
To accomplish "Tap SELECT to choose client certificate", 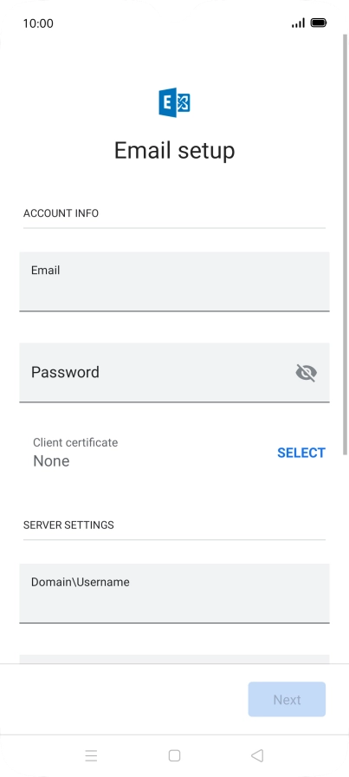I will click(x=301, y=453).
